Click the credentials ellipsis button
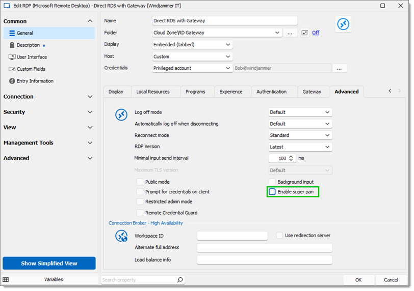 (x=339, y=68)
